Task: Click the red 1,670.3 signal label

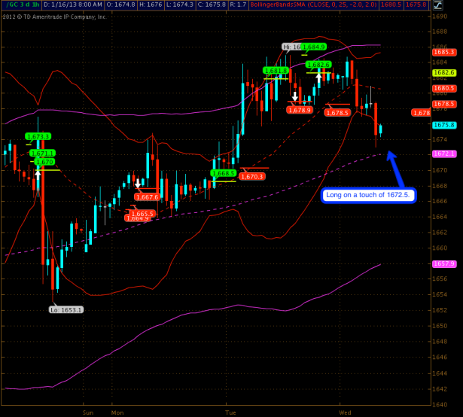Action: click(x=253, y=176)
